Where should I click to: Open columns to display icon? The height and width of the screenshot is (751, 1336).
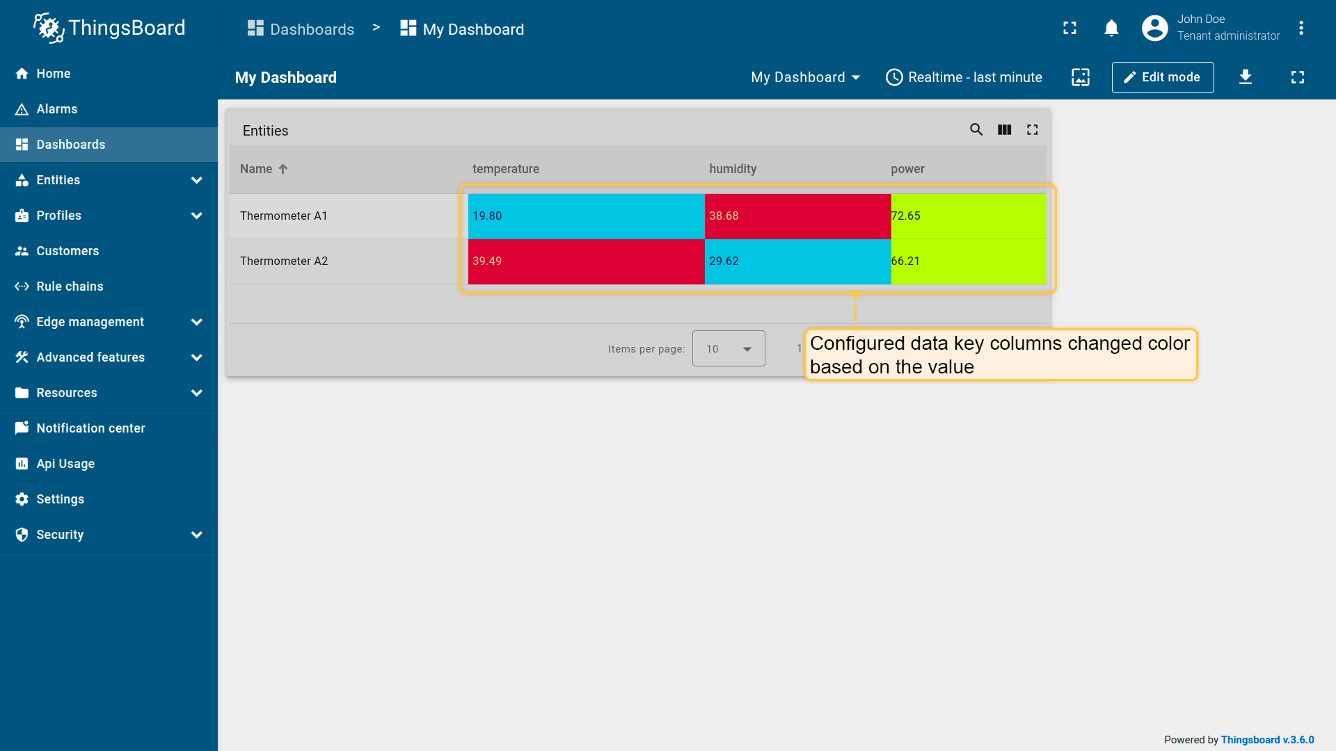click(1004, 130)
